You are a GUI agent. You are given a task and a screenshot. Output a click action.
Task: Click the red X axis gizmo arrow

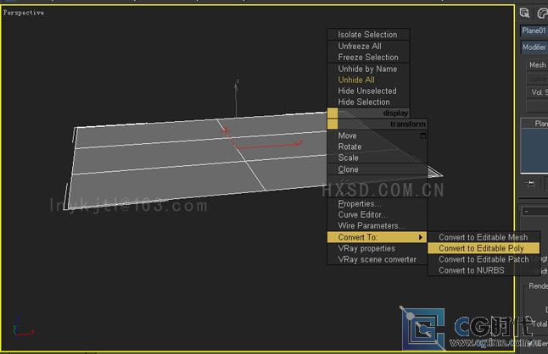[x=268, y=145]
